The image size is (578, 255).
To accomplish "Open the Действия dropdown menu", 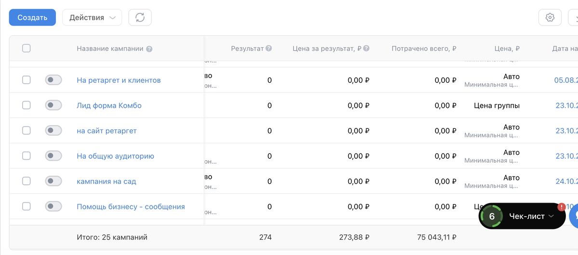I will 92,18.
